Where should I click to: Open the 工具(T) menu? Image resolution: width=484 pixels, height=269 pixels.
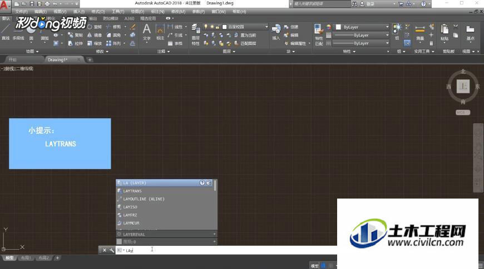(118, 12)
